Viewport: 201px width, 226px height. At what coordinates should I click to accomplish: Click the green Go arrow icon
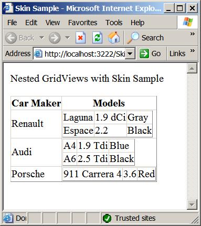coord(144,53)
